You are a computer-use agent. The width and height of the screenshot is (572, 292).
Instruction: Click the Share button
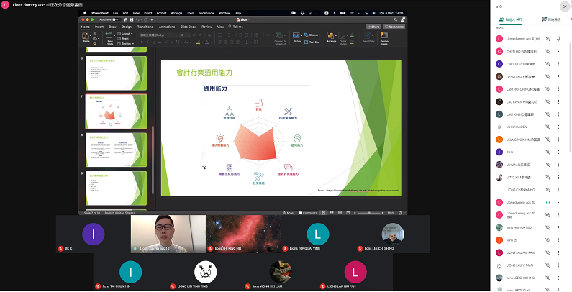pos(373,26)
